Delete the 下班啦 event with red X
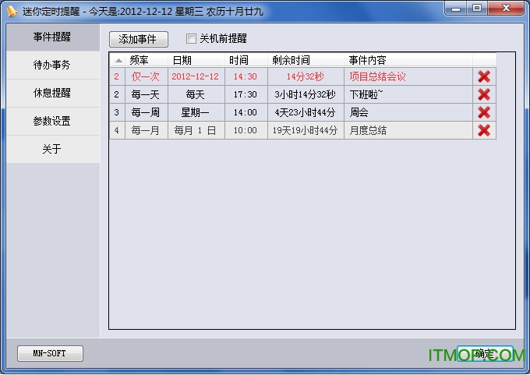The height and width of the screenshot is (375, 530). [x=484, y=94]
